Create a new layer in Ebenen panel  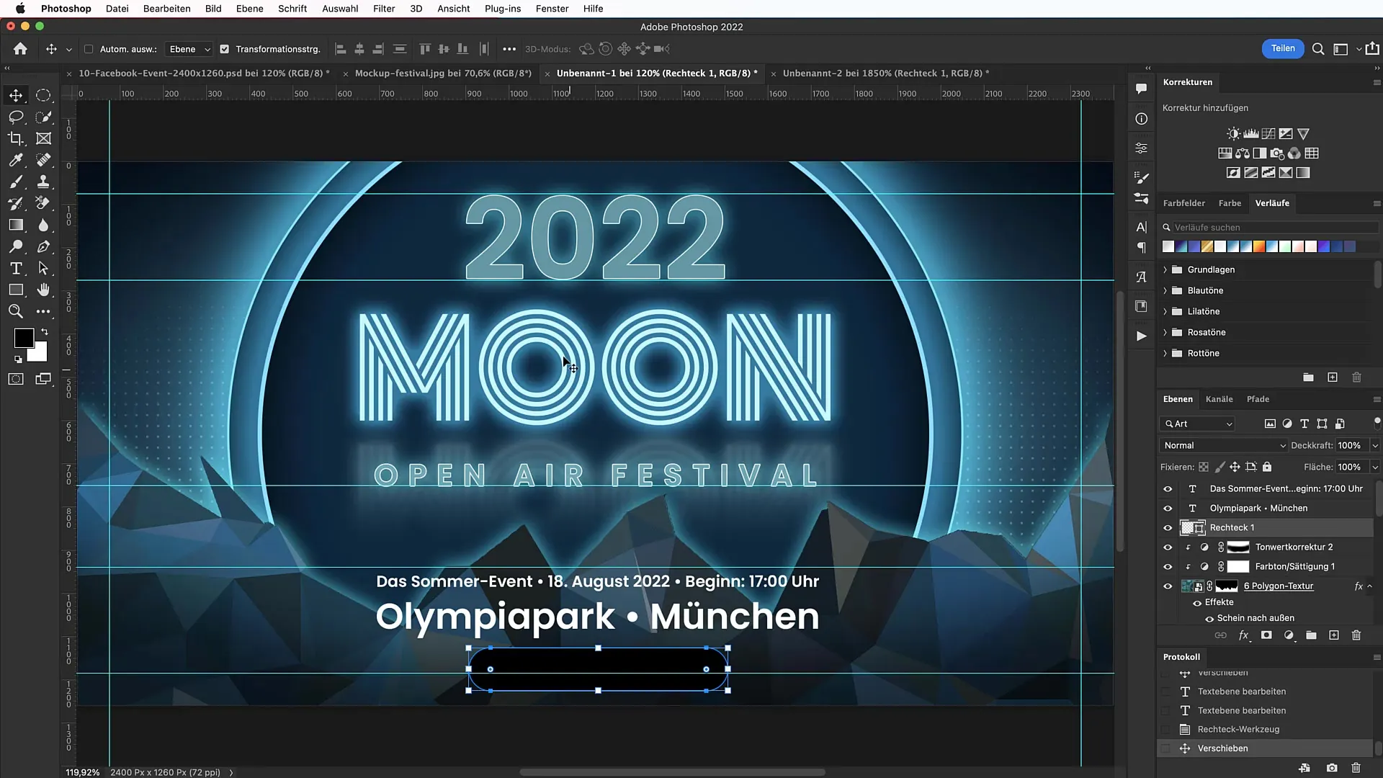pyautogui.click(x=1334, y=635)
